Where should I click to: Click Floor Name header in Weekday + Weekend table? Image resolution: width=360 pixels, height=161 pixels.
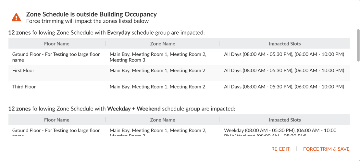pyautogui.click(x=57, y=120)
